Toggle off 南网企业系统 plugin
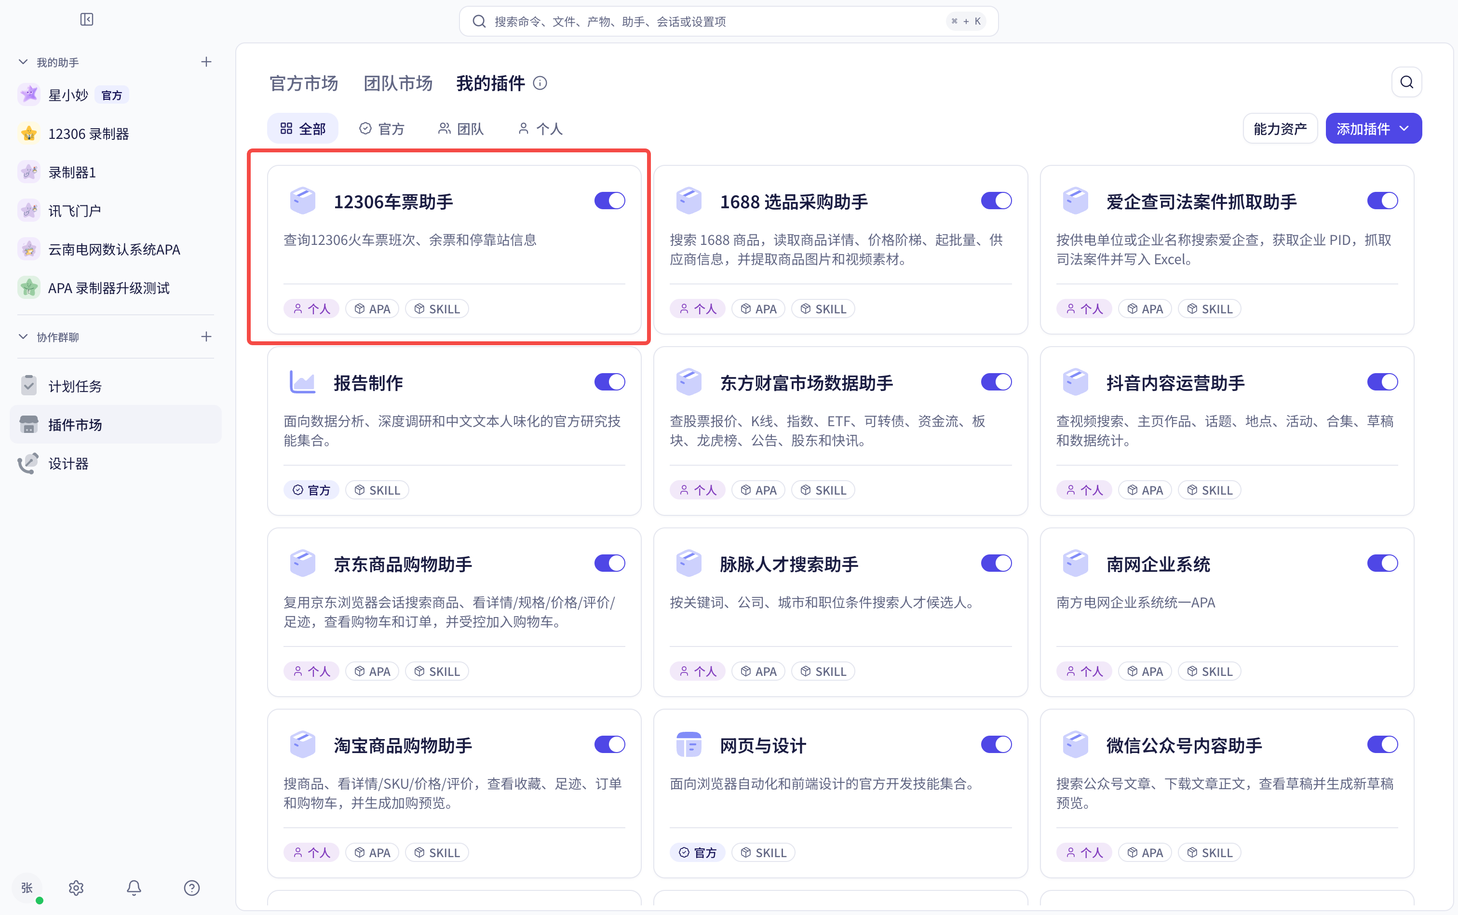Screen dimensions: 1458x915 tap(1382, 563)
